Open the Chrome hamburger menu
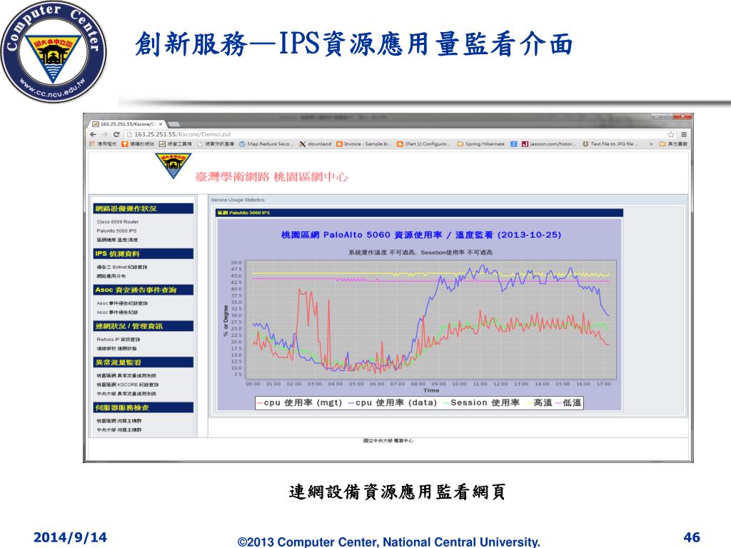Image resolution: width=731 pixels, height=548 pixels. click(x=683, y=134)
